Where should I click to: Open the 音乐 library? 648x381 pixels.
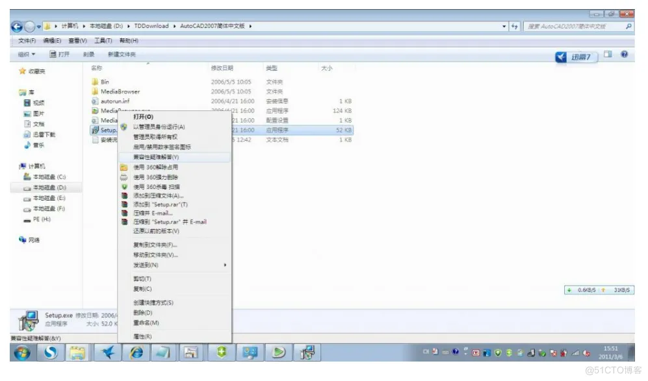pyautogui.click(x=34, y=145)
